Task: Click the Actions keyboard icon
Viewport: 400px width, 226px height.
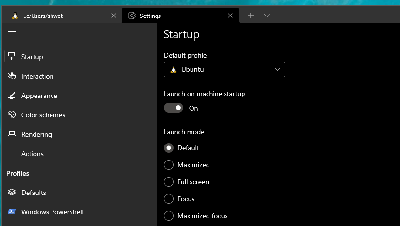Action: pos(12,154)
